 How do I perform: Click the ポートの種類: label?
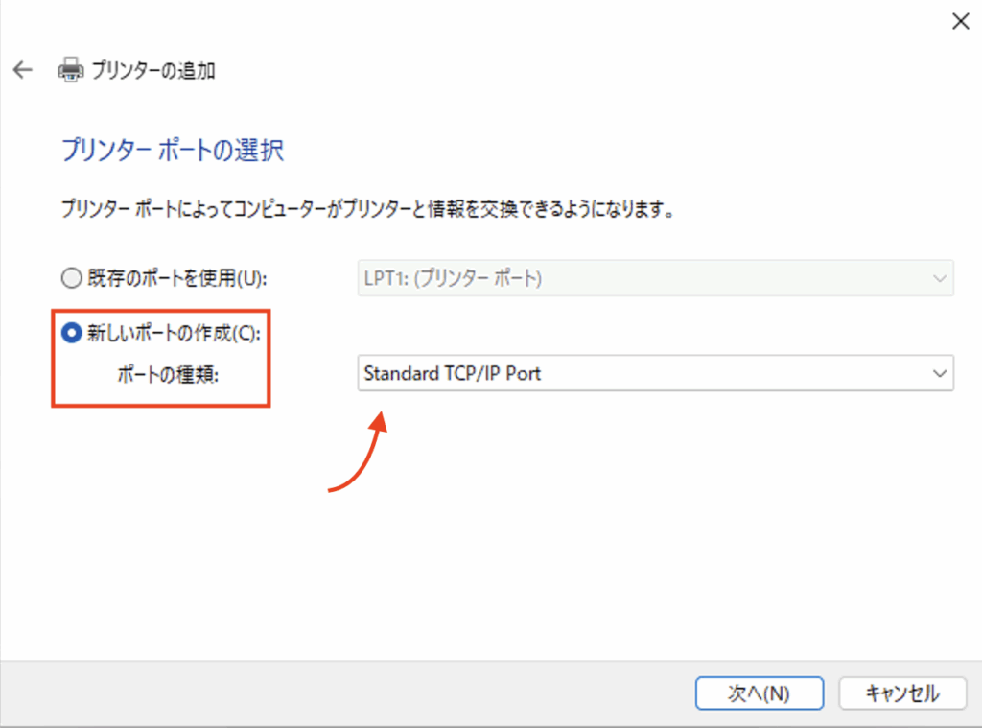point(167,374)
